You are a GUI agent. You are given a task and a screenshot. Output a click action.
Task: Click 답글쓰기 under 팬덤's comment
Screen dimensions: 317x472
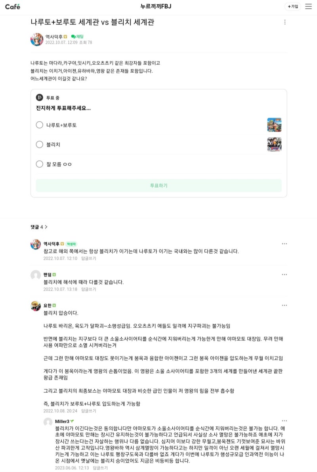tap(88, 289)
